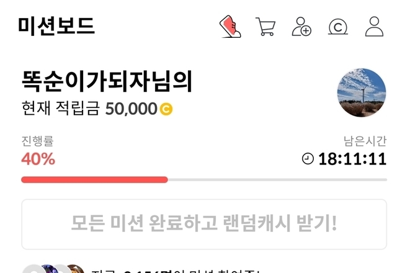Click the 미션보드 title
This screenshot has height=273, width=397.
tap(56, 26)
